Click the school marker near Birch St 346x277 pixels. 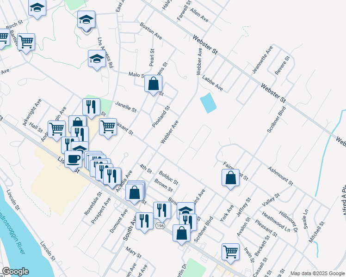coord(37,8)
